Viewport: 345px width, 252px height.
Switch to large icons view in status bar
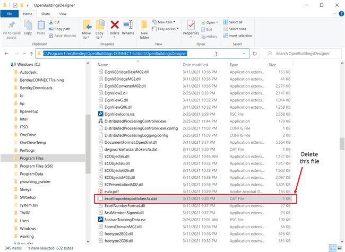pos(339,248)
